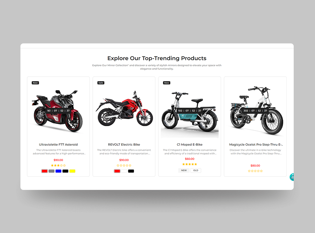Select the OLD option for C1 Moped
The width and height of the screenshot is (315, 233).
(196, 170)
